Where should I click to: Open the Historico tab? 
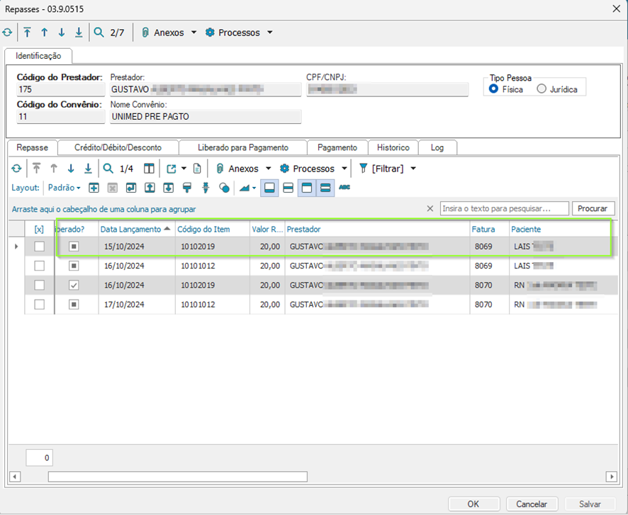point(393,147)
